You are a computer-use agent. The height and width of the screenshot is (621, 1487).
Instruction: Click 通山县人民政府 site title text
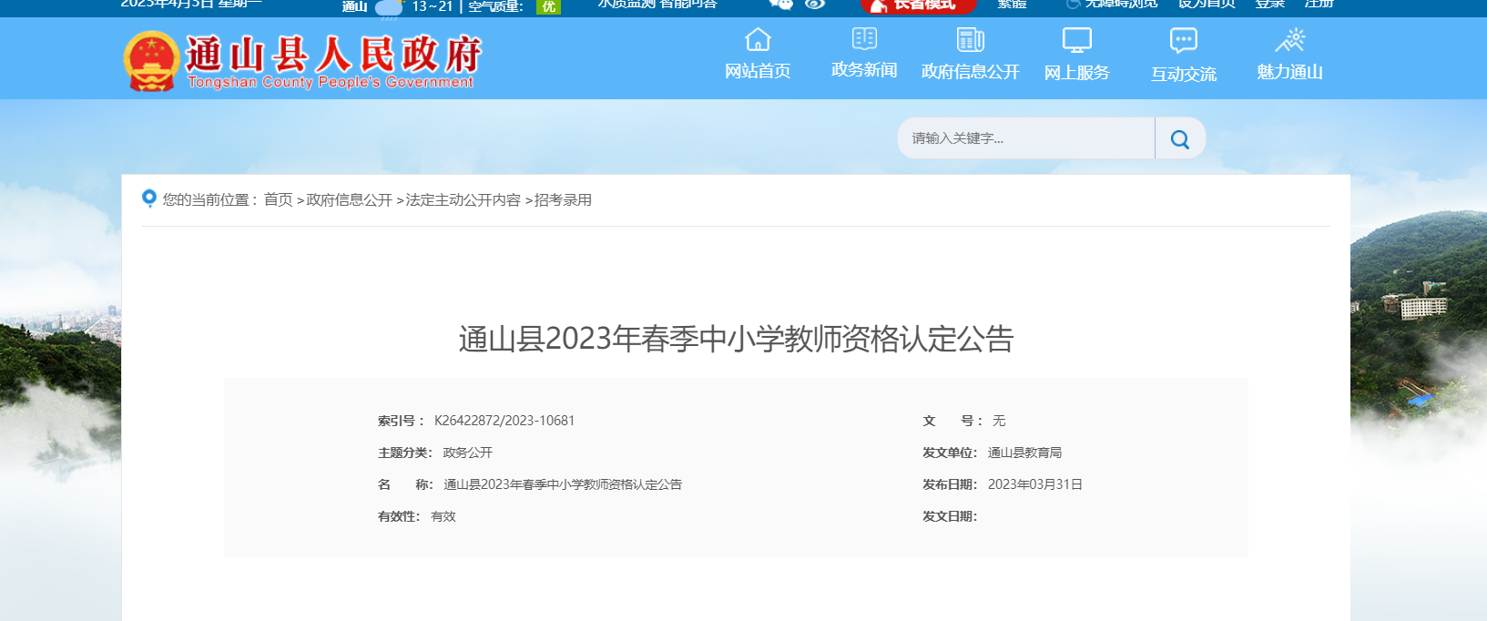click(332, 55)
